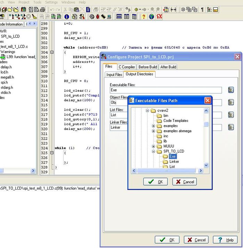Click the globe icon in the toolbar
The width and height of the screenshot is (243, 248).
pyautogui.click(x=151, y=16)
